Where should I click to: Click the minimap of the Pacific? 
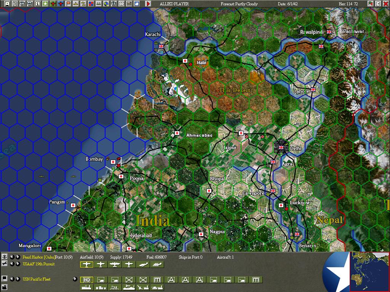[x=369, y=271]
